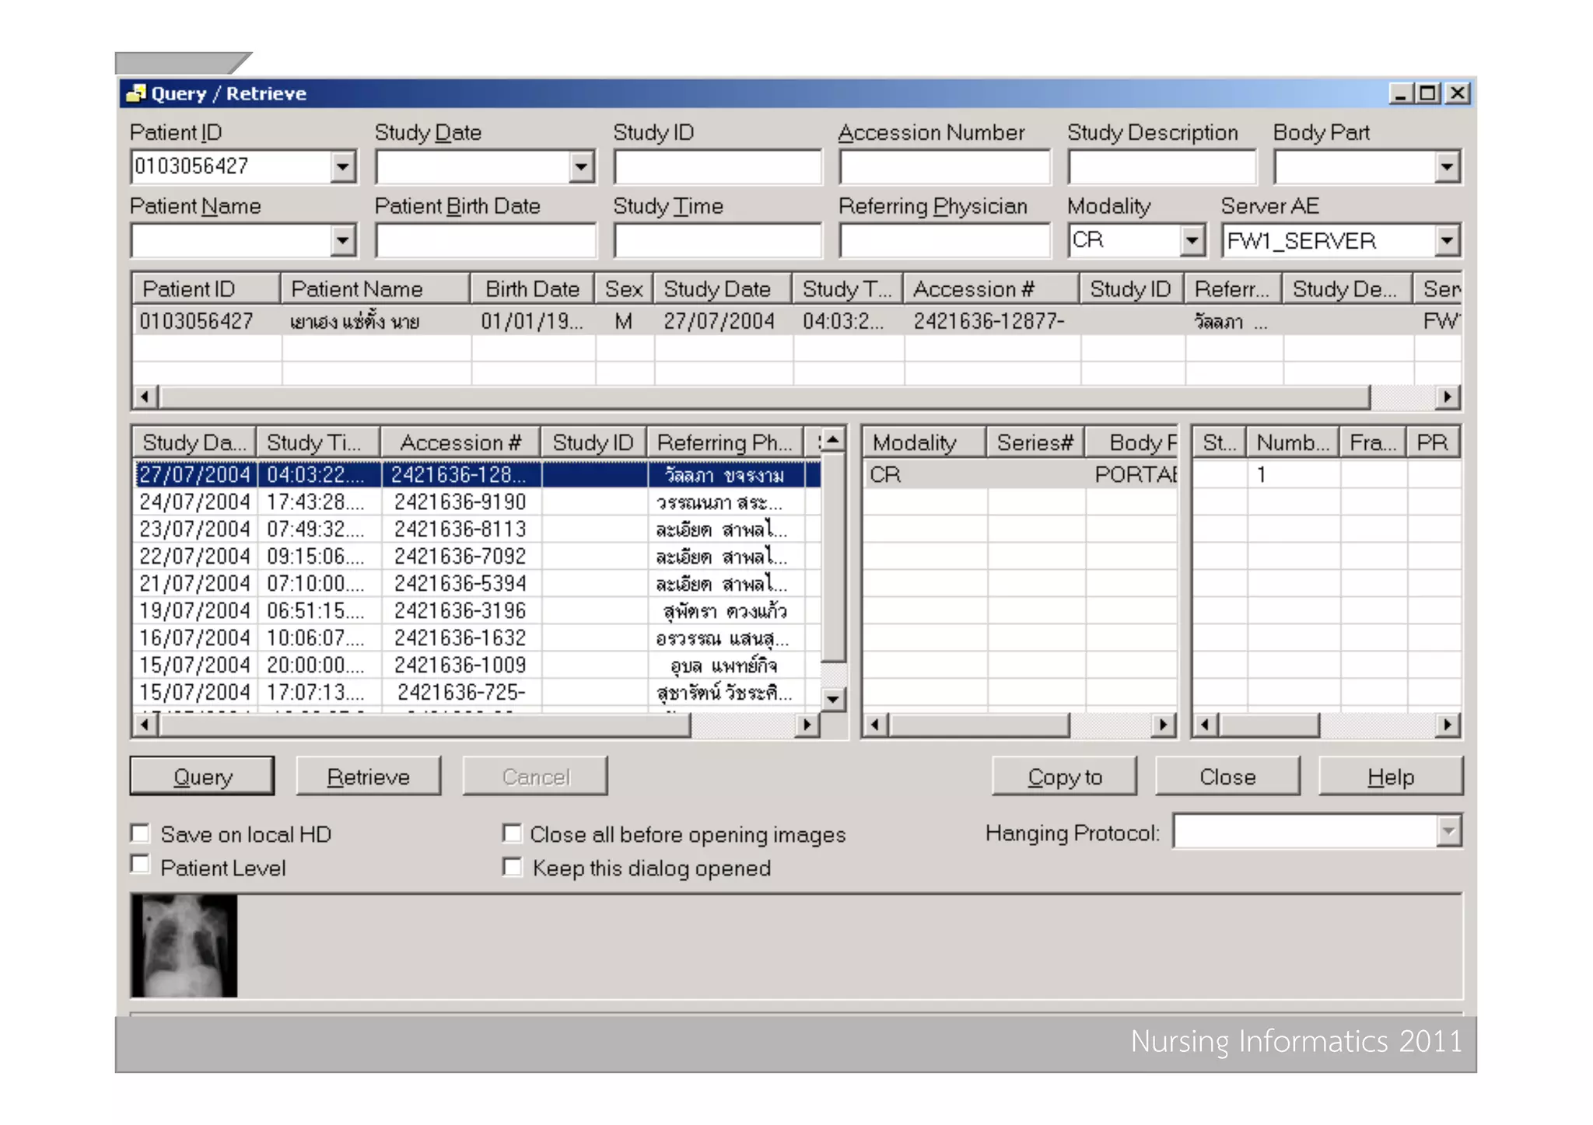The image size is (1593, 1125).
Task: Sort by Accession # column in study list
Action: coord(460,442)
